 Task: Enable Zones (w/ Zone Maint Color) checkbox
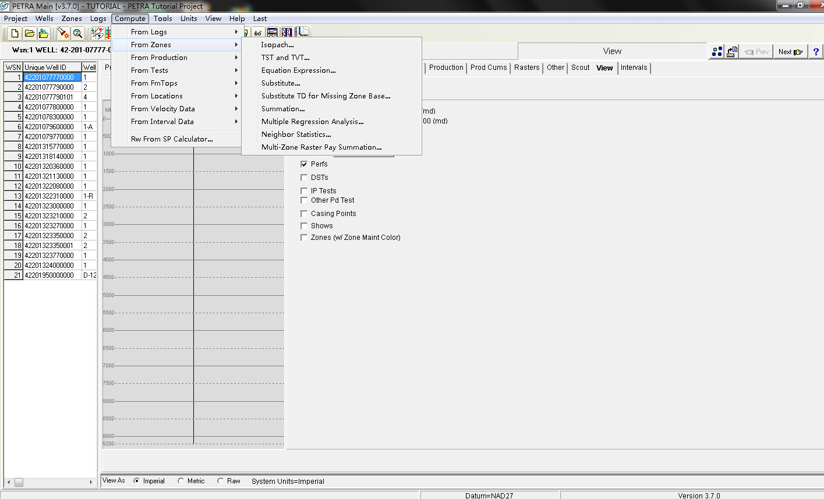pyautogui.click(x=304, y=238)
